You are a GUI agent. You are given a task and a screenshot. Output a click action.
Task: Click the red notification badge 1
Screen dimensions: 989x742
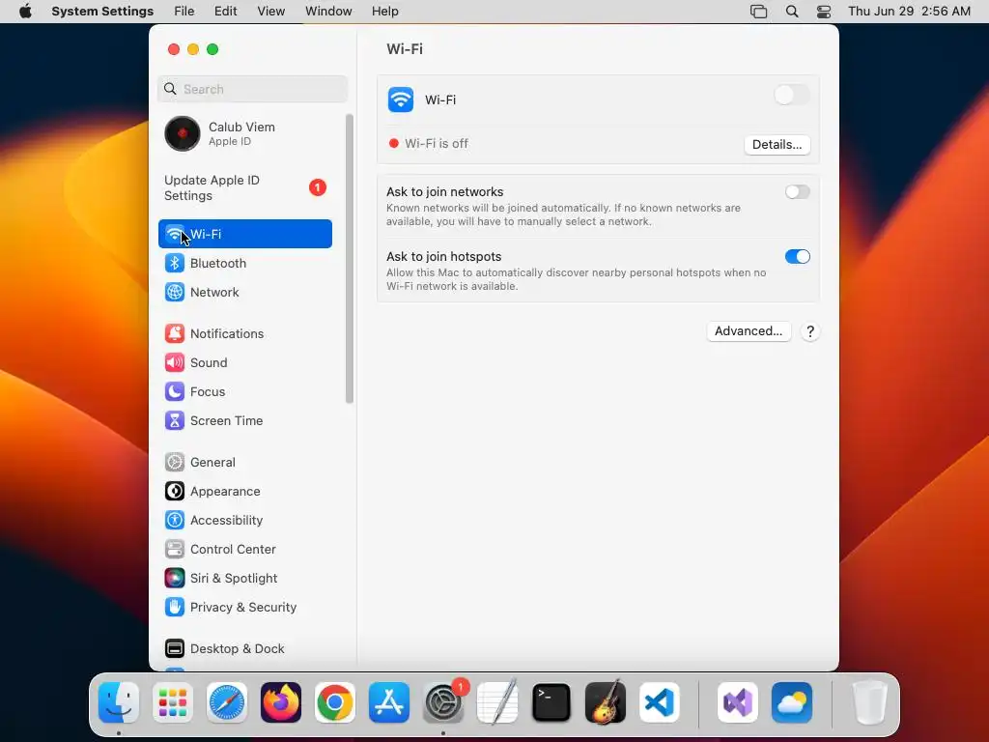pyautogui.click(x=317, y=187)
